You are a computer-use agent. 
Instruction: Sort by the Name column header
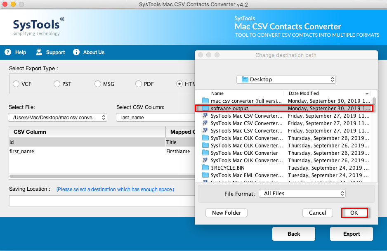coord(217,93)
